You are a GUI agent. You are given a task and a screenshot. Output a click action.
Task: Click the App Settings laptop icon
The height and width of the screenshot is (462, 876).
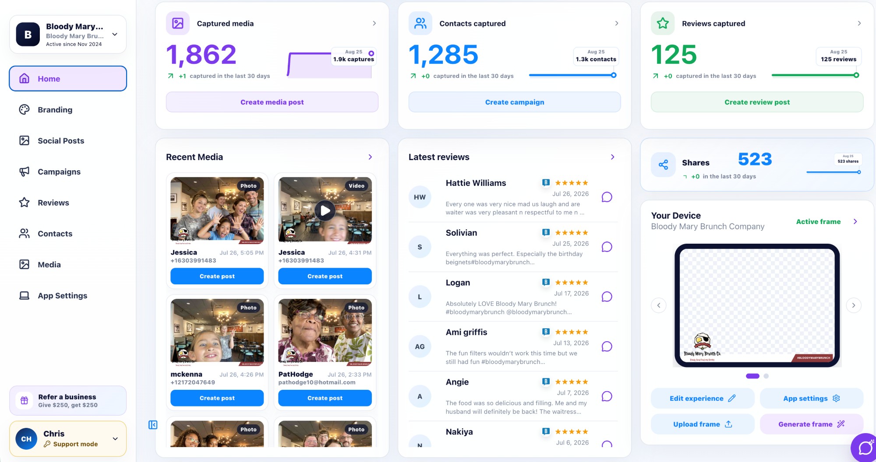[25, 296]
